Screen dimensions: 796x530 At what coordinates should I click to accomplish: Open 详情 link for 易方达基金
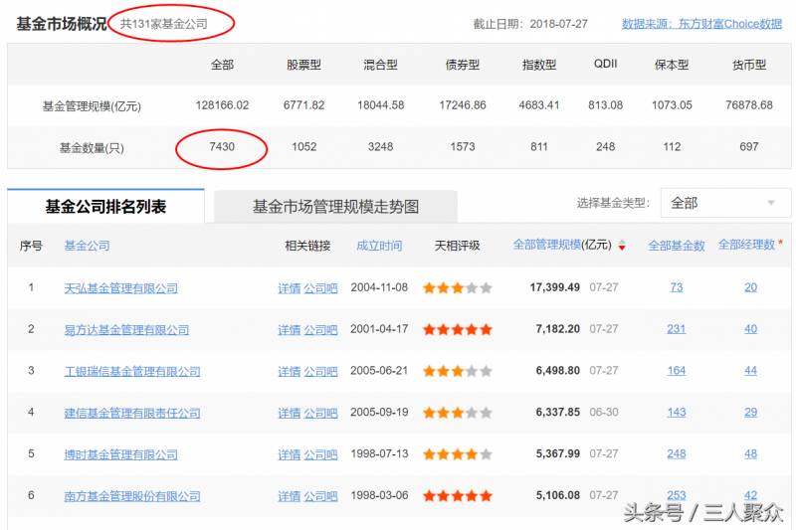289,330
